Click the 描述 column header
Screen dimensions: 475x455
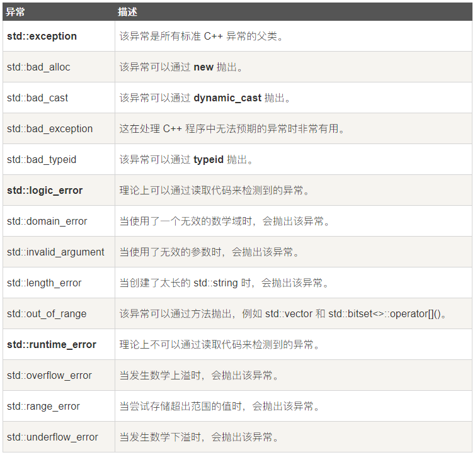coord(127,11)
